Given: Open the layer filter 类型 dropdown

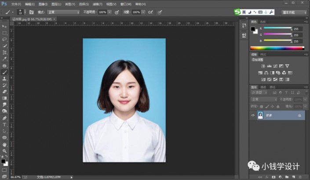Looking at the screenshot, I should (259, 93).
